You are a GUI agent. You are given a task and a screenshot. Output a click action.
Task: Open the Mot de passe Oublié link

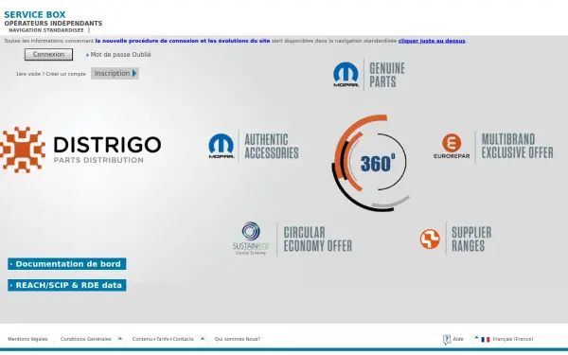point(120,55)
